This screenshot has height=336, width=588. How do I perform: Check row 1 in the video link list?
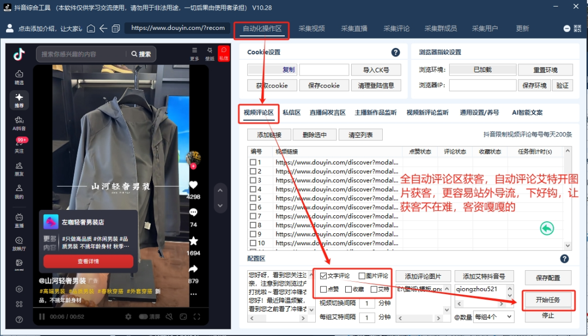[x=253, y=162]
